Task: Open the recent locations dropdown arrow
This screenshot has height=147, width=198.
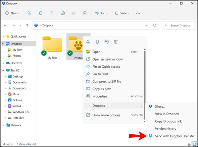Action: click(20, 25)
